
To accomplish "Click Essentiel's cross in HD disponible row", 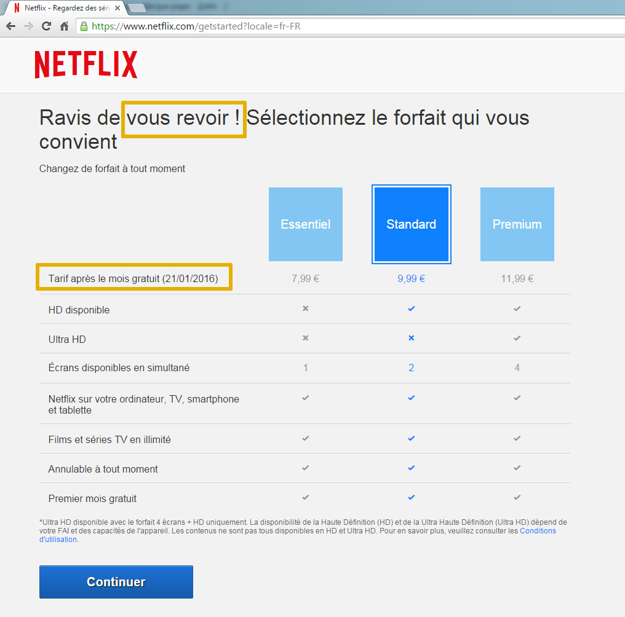I will [305, 308].
